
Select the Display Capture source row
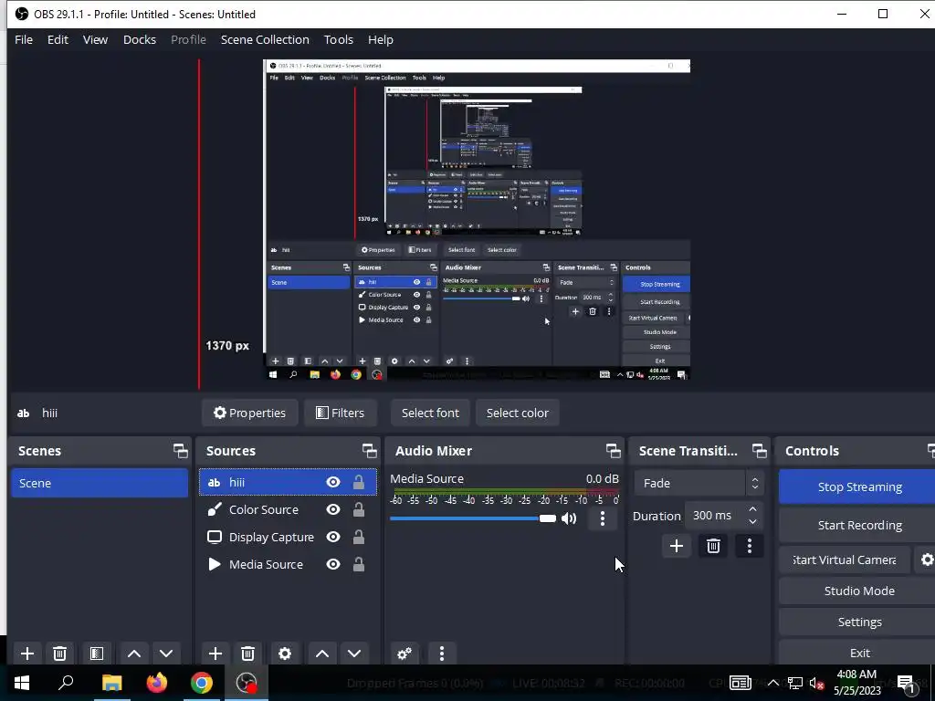click(288, 537)
